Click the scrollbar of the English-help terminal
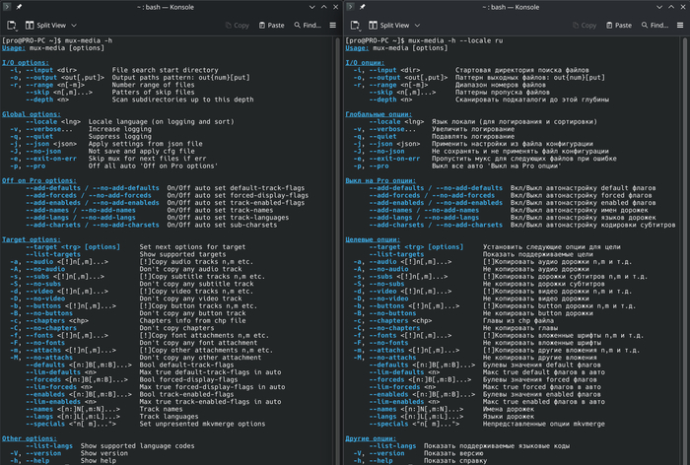The image size is (690, 465). pyautogui.click(x=338, y=251)
